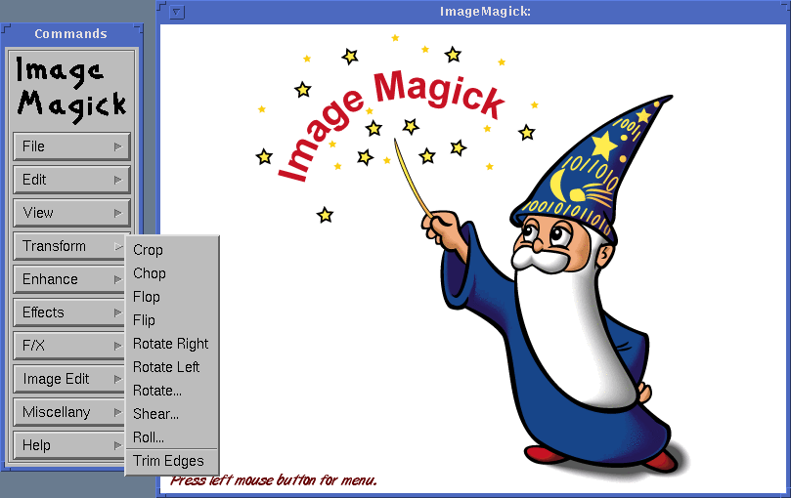This screenshot has height=498, width=791.
Task: Select Rotate Left menu entry
Action: (166, 367)
